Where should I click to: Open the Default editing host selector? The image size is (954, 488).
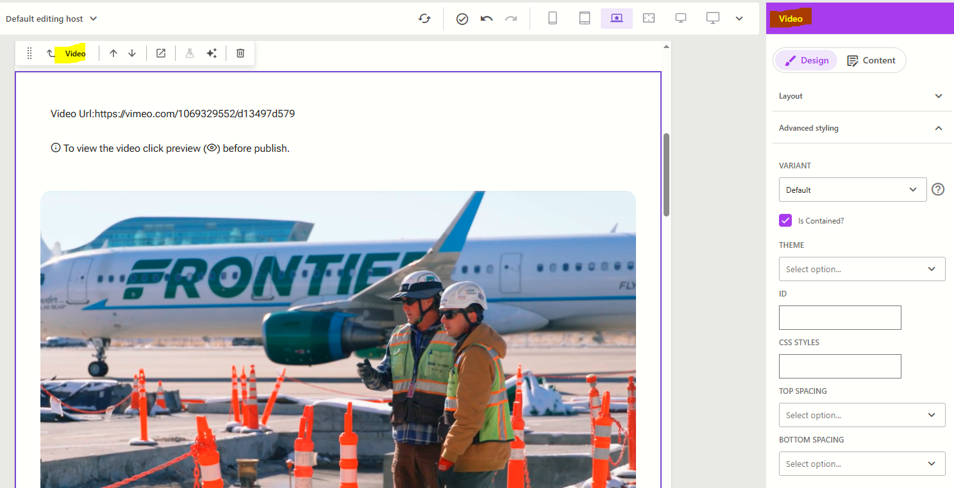51,19
